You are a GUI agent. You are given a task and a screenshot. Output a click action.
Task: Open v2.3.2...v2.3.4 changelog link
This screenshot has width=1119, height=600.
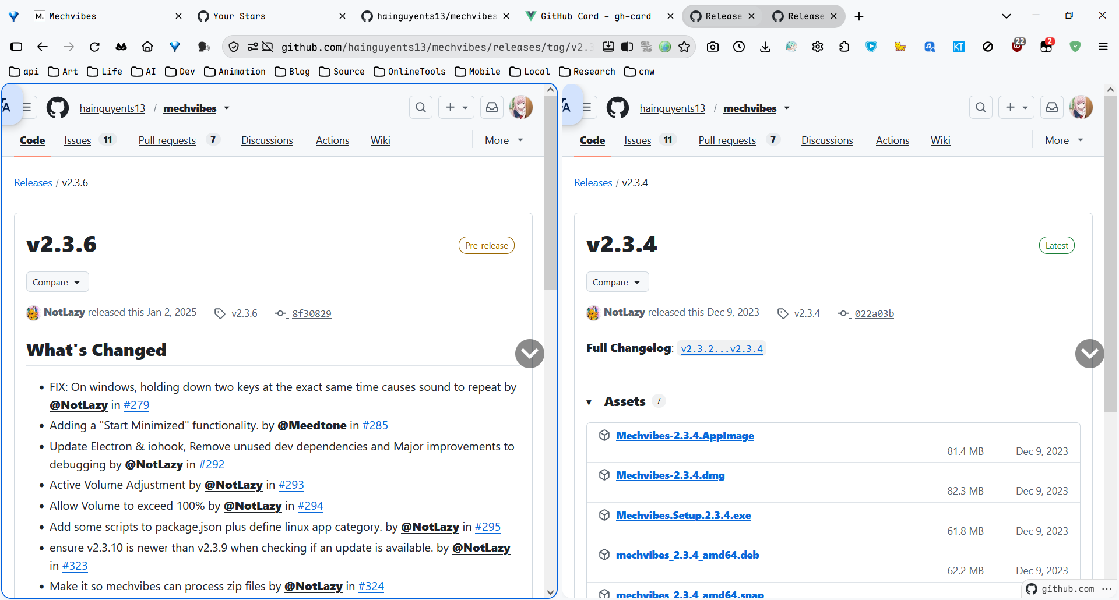(722, 349)
